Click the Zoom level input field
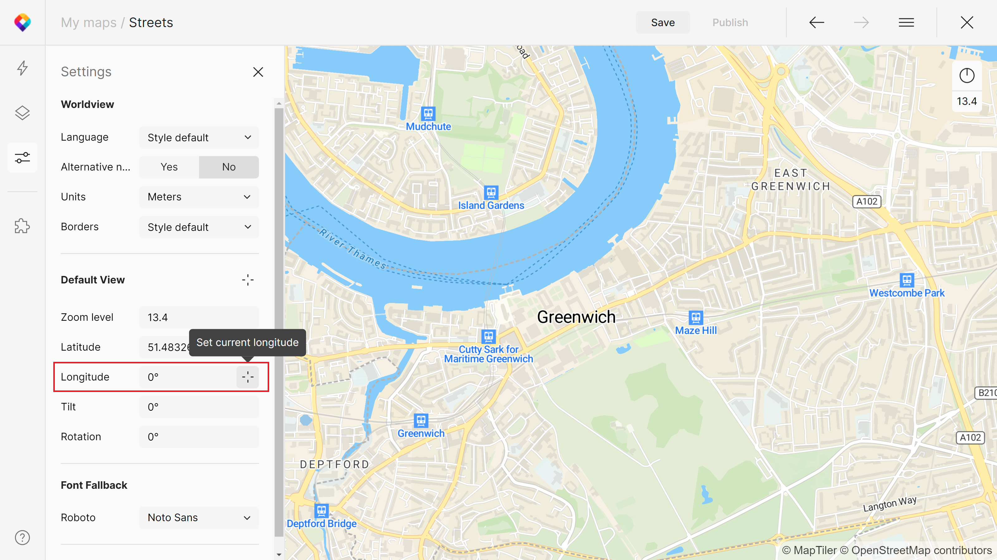Image resolution: width=997 pixels, height=560 pixels. (199, 317)
